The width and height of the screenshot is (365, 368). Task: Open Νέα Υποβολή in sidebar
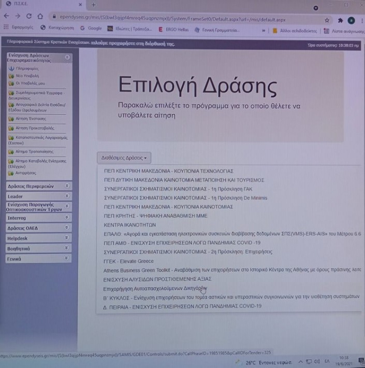click(x=24, y=76)
